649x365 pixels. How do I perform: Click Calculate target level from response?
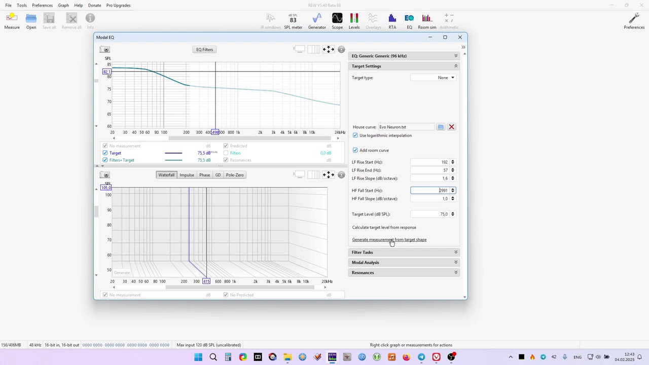pos(384,227)
